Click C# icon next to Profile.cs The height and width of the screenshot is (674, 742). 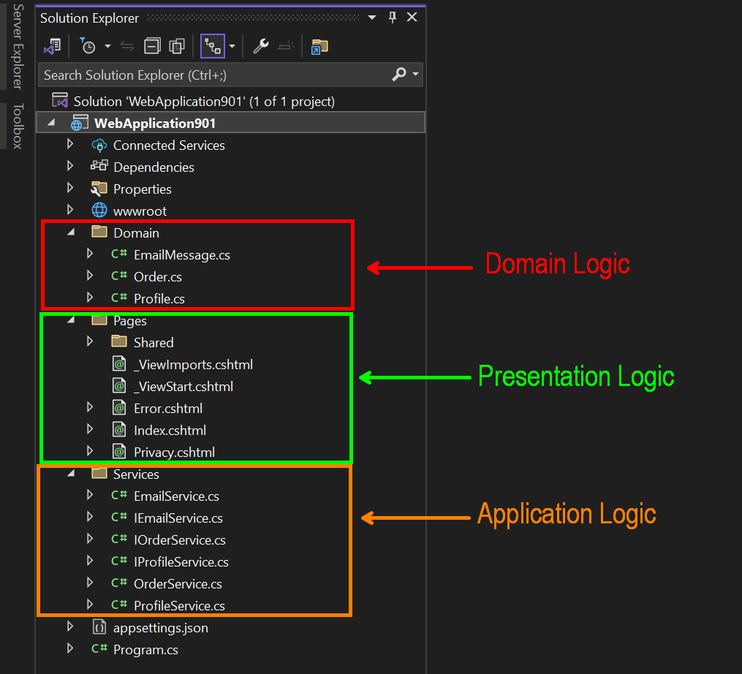point(118,298)
